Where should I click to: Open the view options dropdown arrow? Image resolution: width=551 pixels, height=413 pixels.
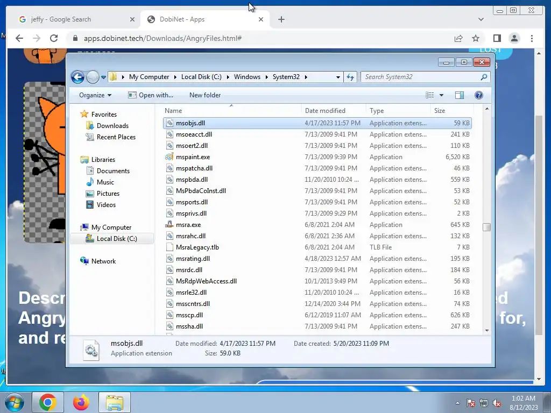tap(441, 95)
